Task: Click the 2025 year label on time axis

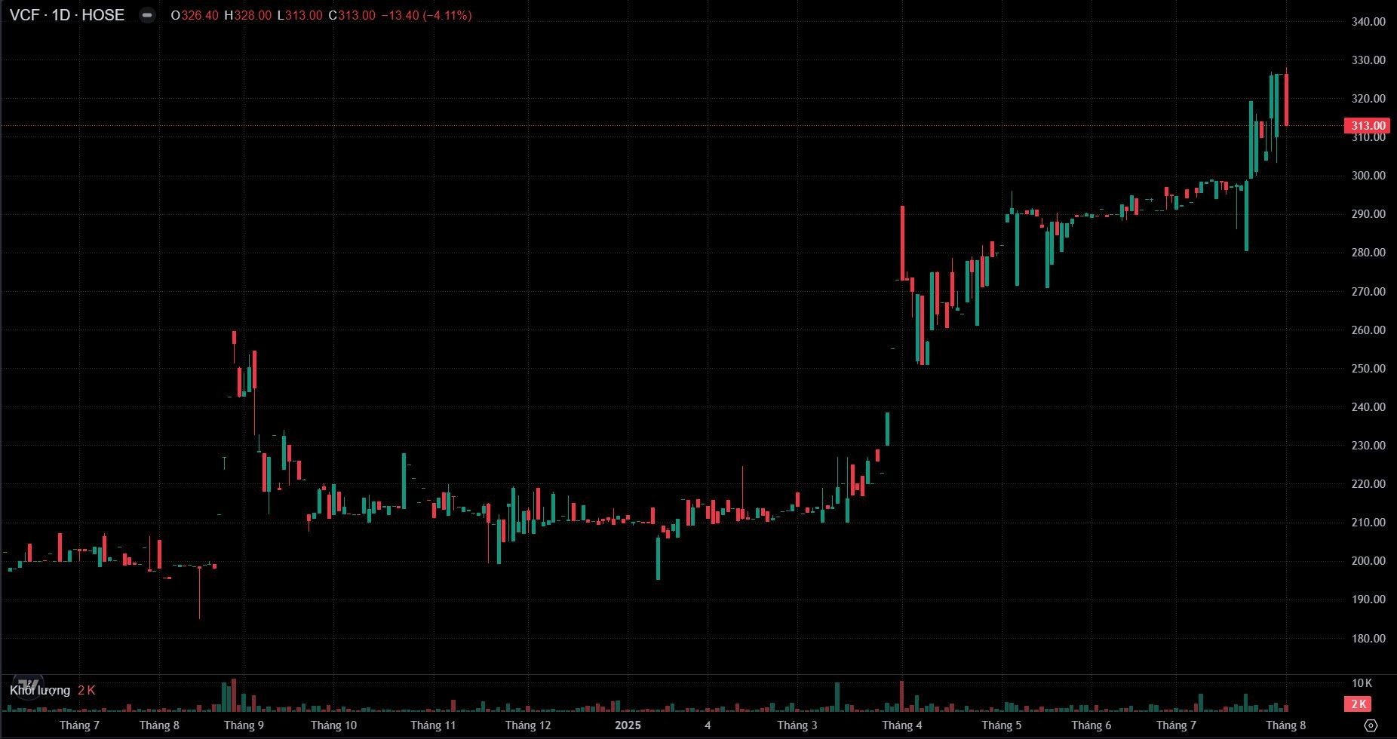Action: coord(628,725)
